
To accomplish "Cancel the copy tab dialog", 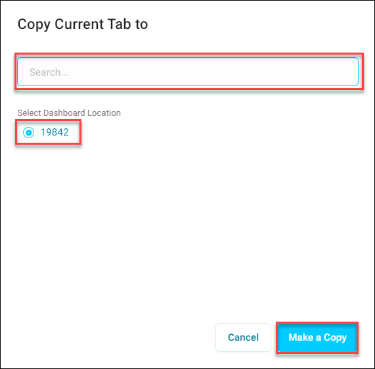I will tap(243, 337).
